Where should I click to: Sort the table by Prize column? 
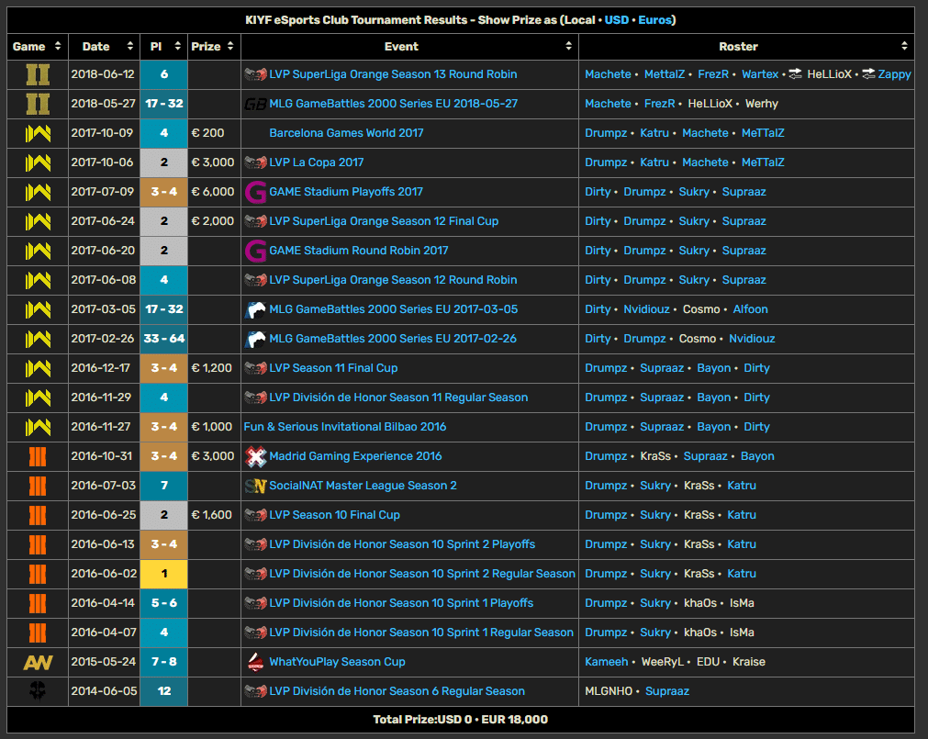[230, 46]
